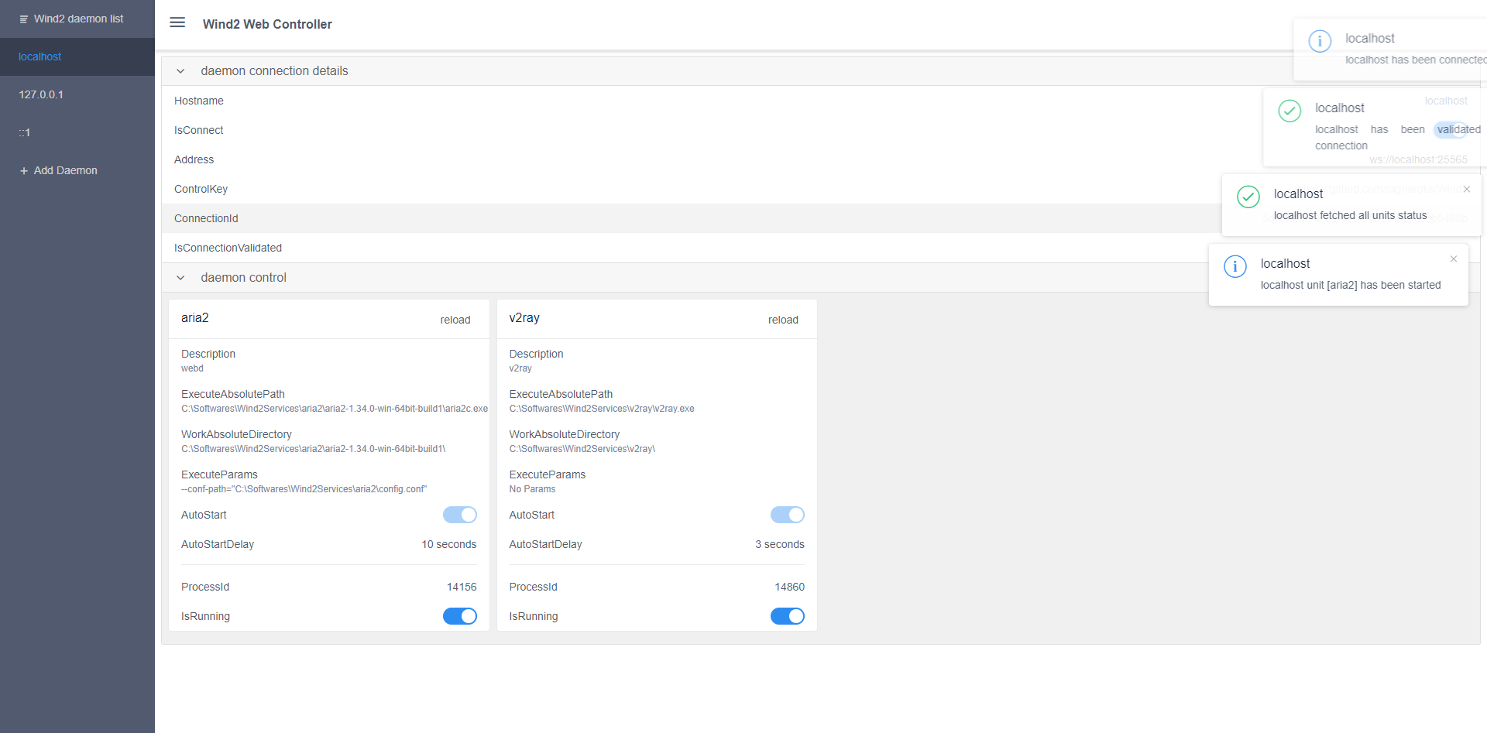This screenshot has width=1487, height=733.
Task: Open Wind2 daemon list header
Action: pyautogui.click(x=77, y=19)
